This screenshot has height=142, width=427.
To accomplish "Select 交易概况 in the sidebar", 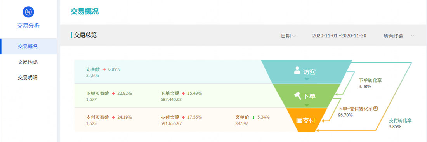I will coord(28,47).
